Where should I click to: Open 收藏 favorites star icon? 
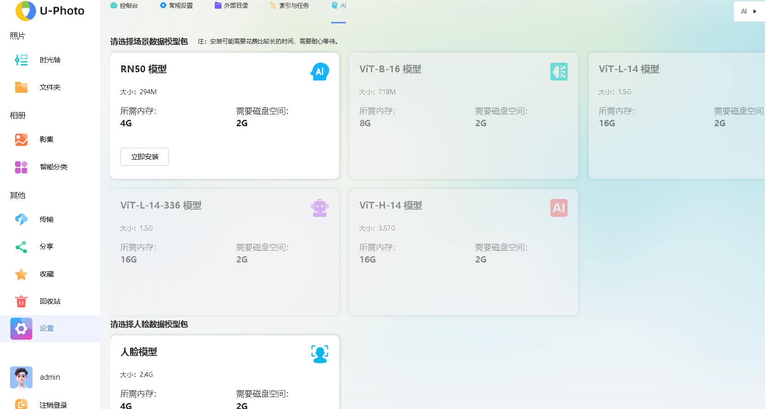21,274
